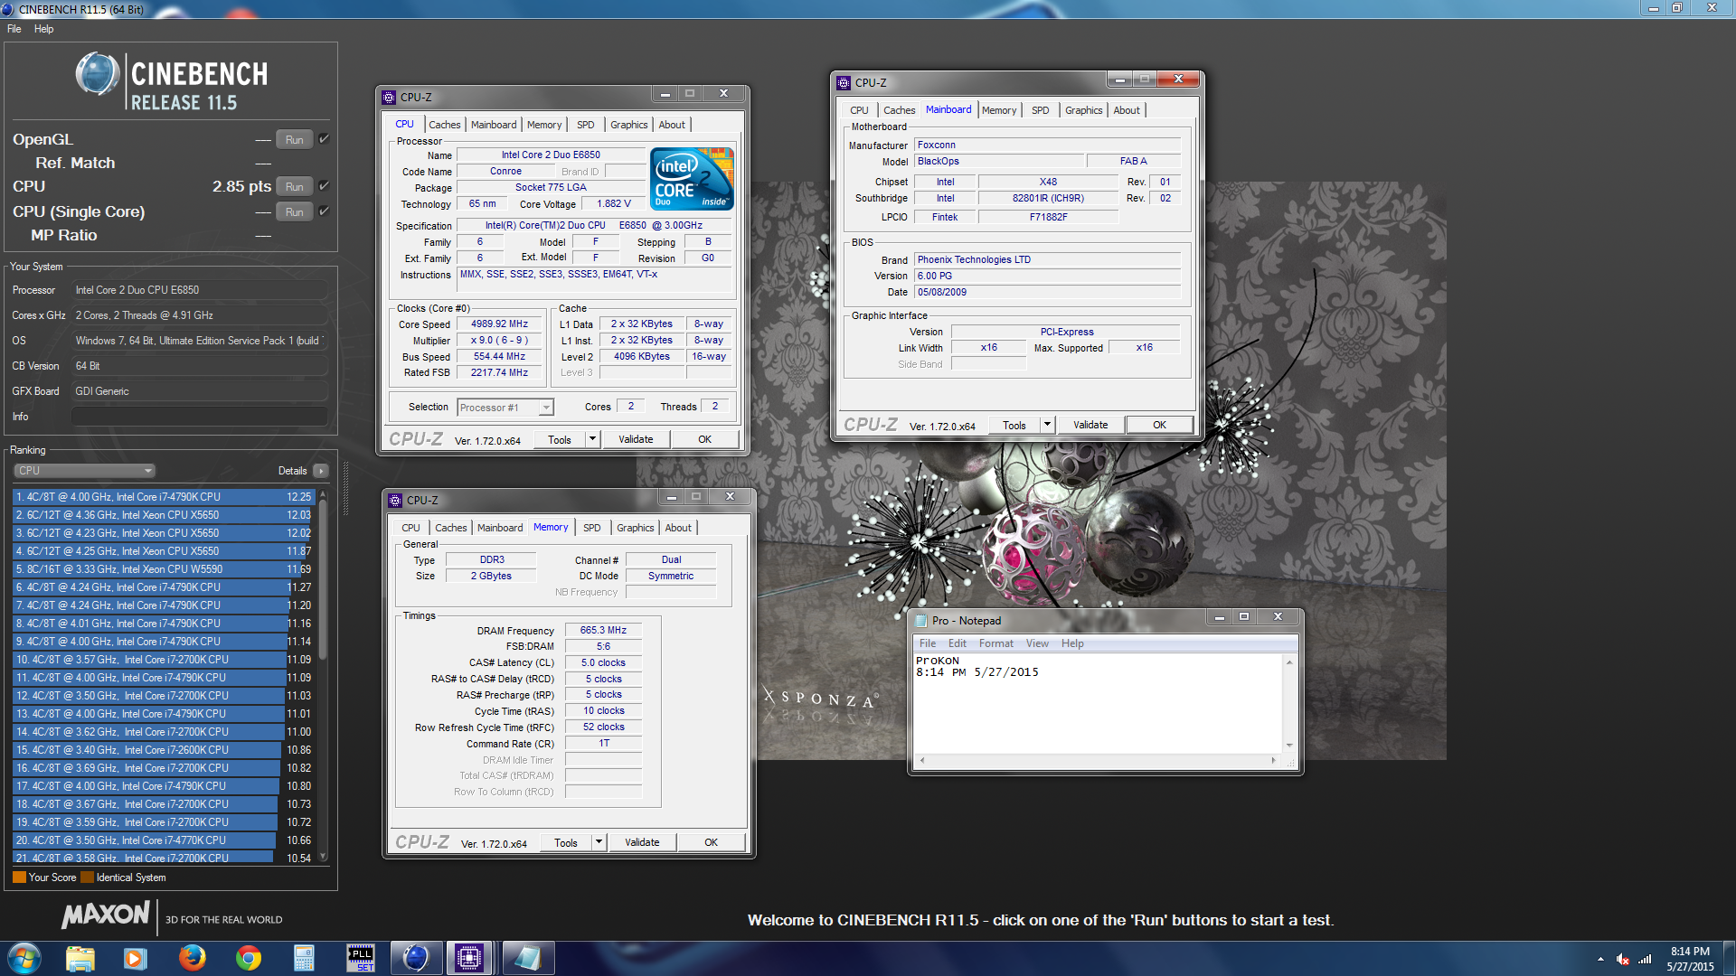Click Validate in Mainboard CPU-Z window
Screen dimensions: 1736x976
point(1090,425)
